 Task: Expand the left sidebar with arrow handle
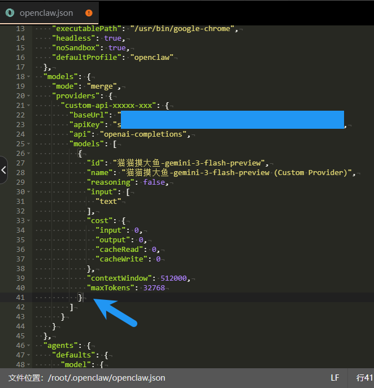(x=4, y=169)
